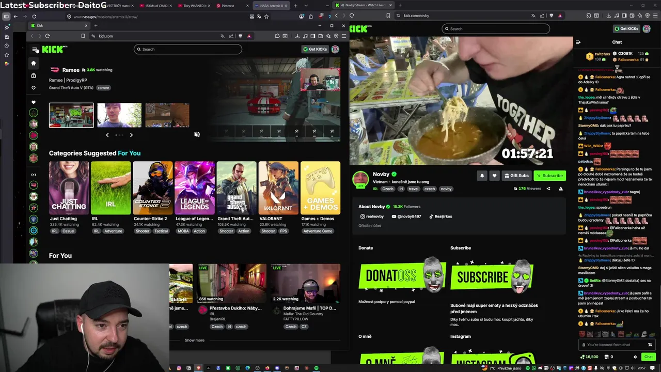Open Just Chatting category card
Viewport: 661px width, 372px height.
tap(69, 188)
